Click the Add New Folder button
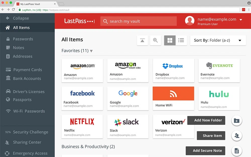This screenshot has width=251, height=157. click(206, 120)
